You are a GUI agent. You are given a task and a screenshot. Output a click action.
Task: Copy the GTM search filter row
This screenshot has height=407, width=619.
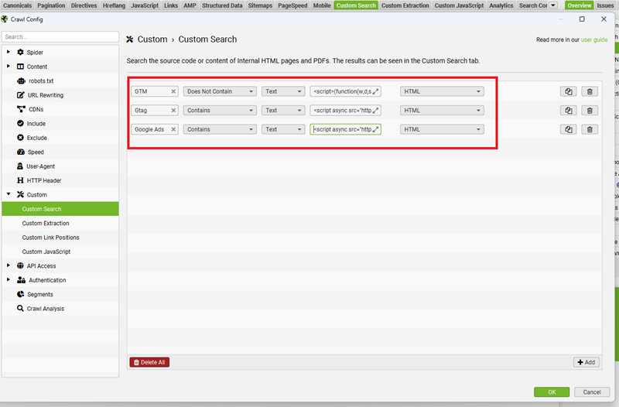pyautogui.click(x=568, y=91)
